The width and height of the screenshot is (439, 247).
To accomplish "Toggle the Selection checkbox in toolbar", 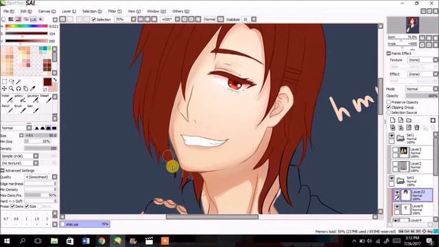I will 94,19.
